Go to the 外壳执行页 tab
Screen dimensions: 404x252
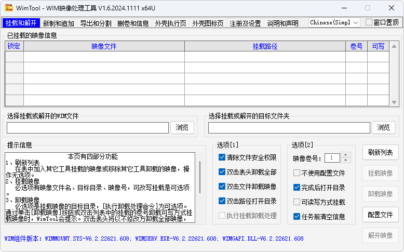click(x=170, y=23)
